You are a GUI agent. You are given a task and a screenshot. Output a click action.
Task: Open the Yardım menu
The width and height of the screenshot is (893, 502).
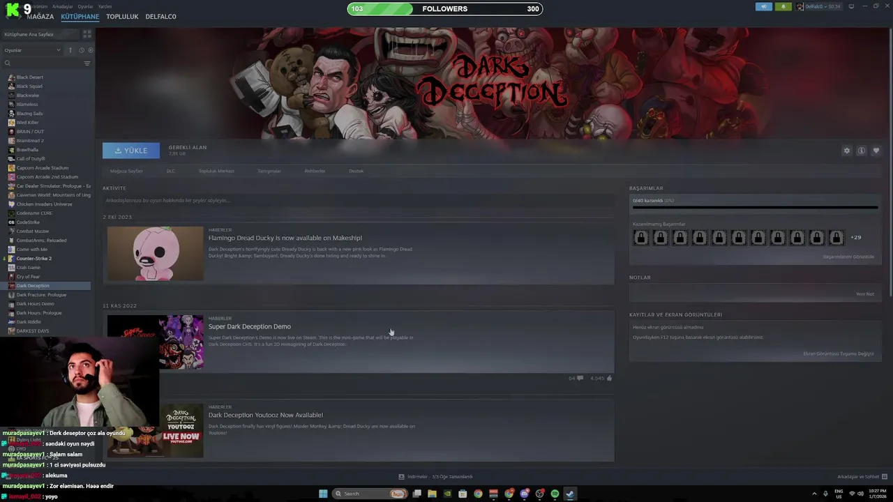105,6
